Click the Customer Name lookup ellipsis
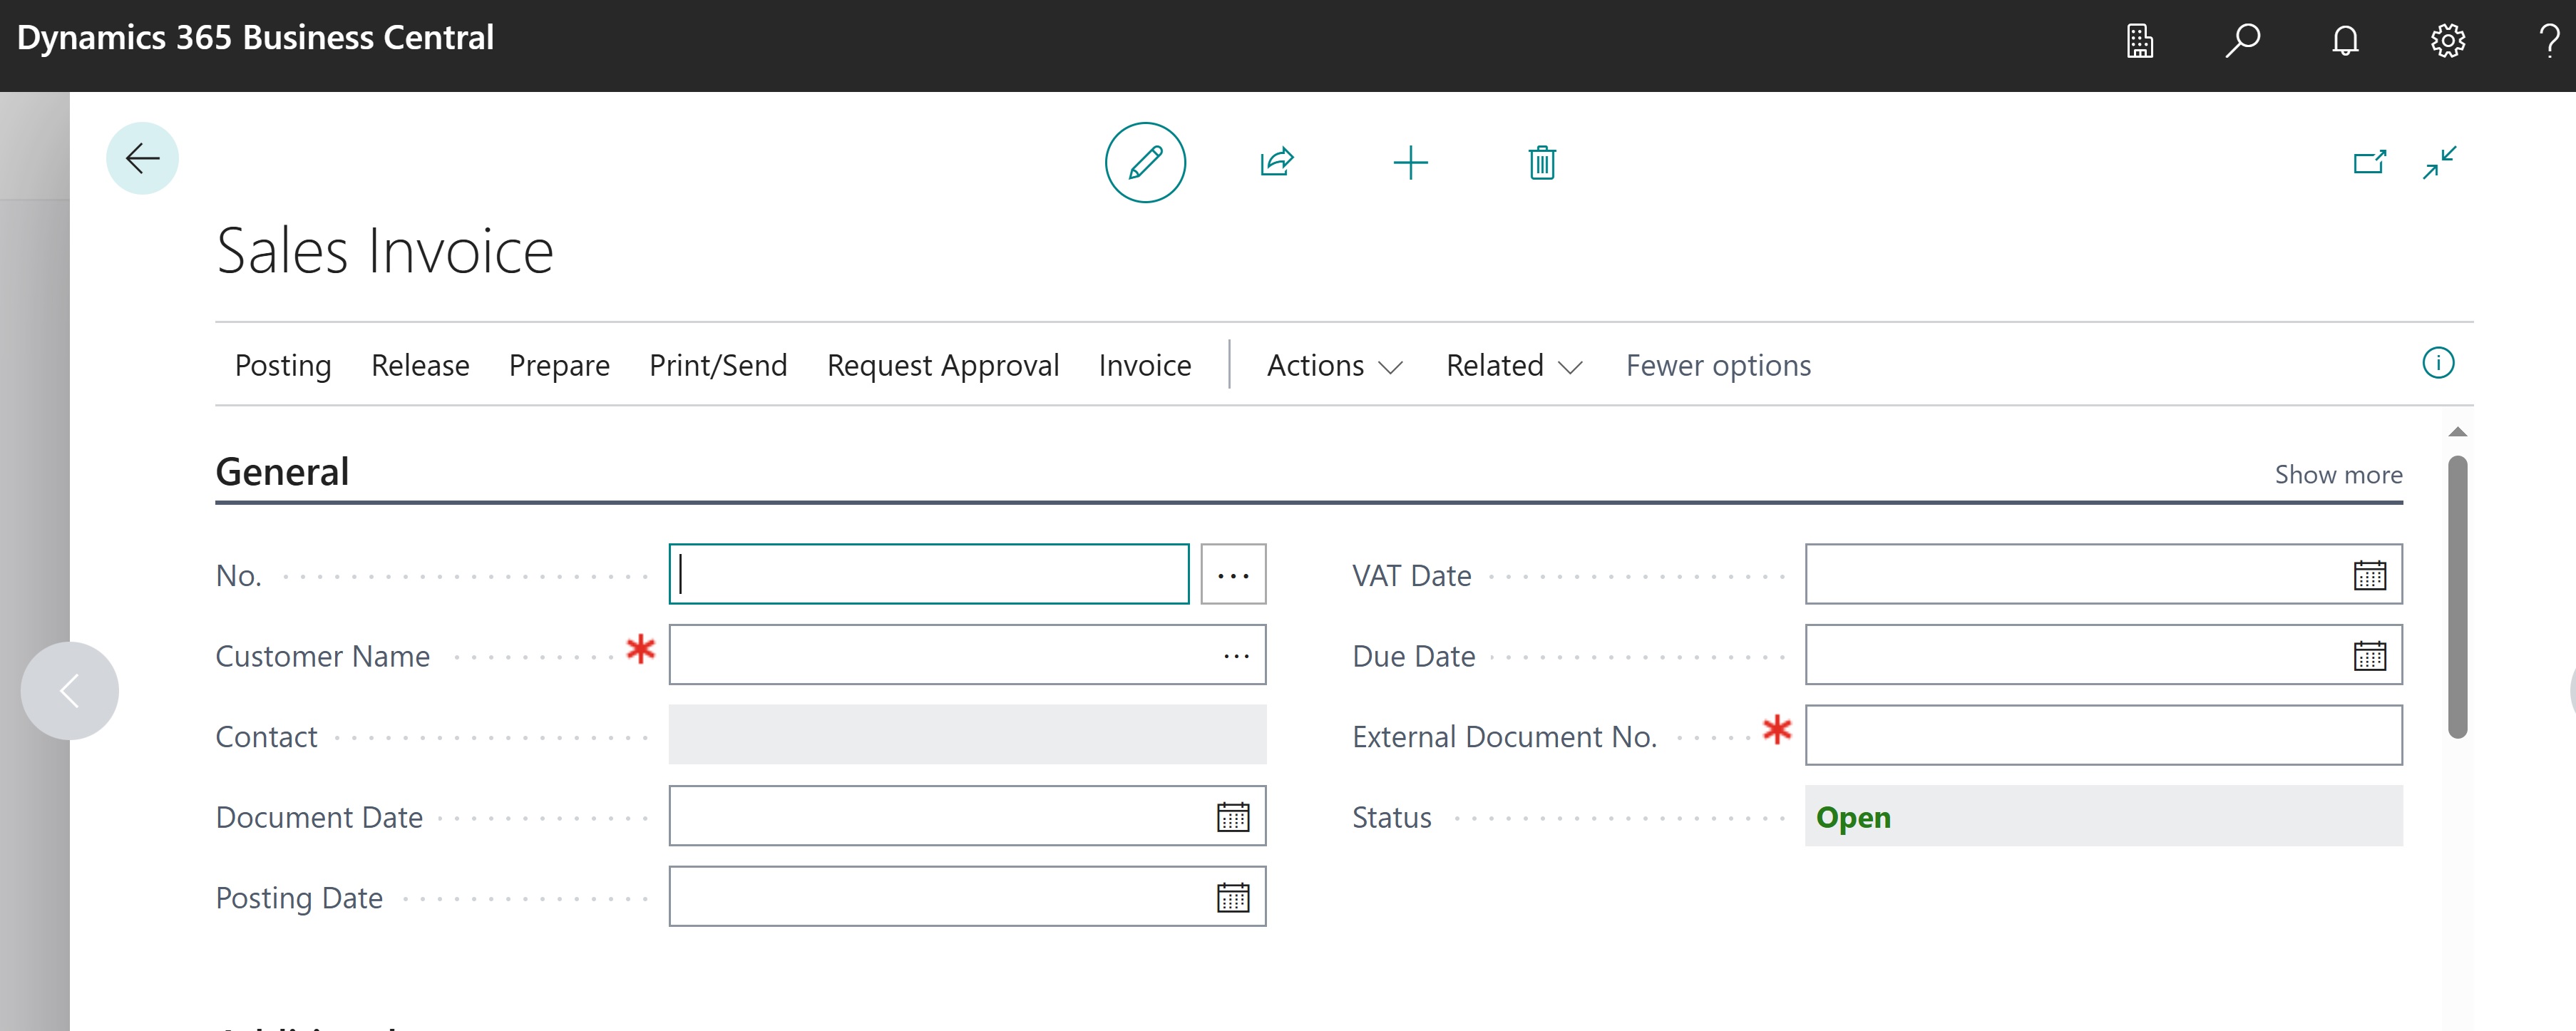Screen dimensions: 2576x1031 pos(1237,655)
